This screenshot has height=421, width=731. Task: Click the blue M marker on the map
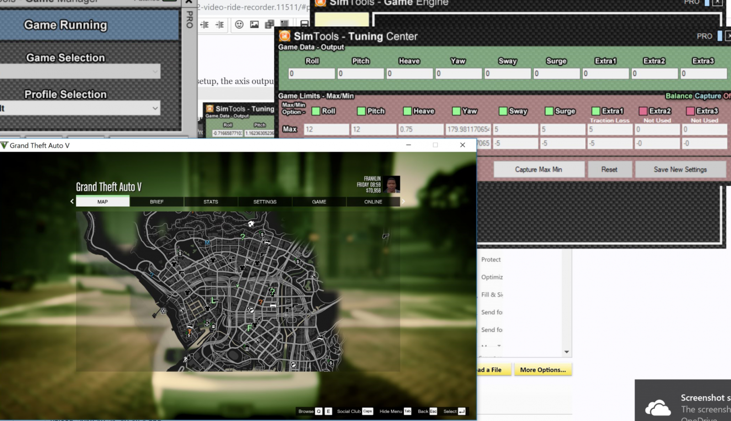207,243
